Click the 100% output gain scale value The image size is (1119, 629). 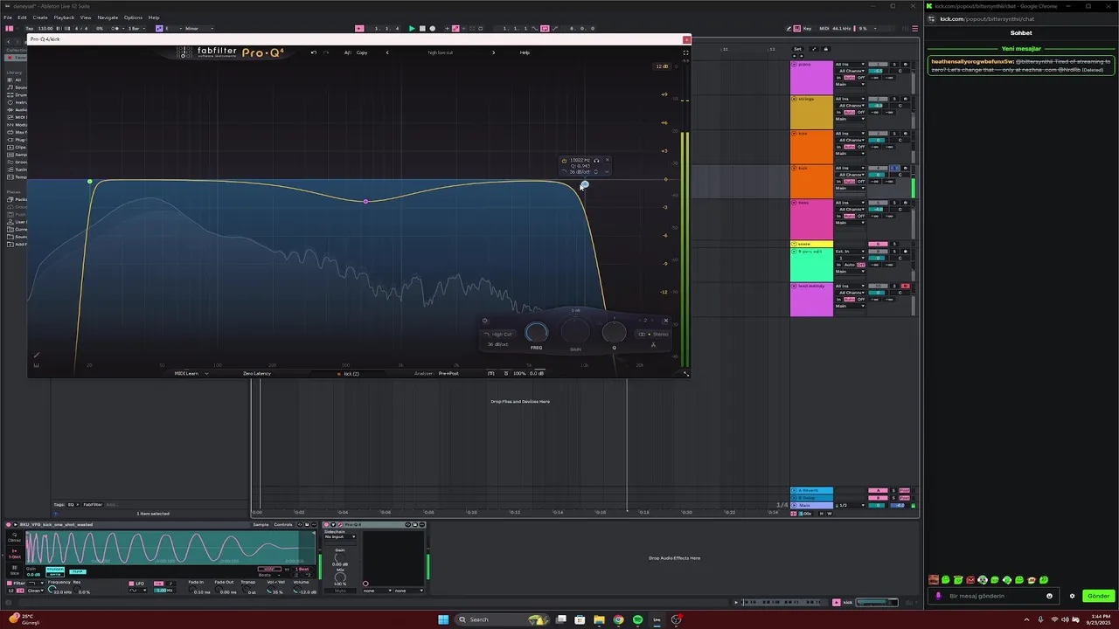coord(519,374)
